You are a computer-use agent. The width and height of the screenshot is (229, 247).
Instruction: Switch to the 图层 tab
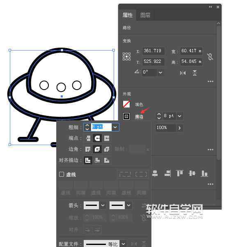pyautogui.click(x=145, y=15)
